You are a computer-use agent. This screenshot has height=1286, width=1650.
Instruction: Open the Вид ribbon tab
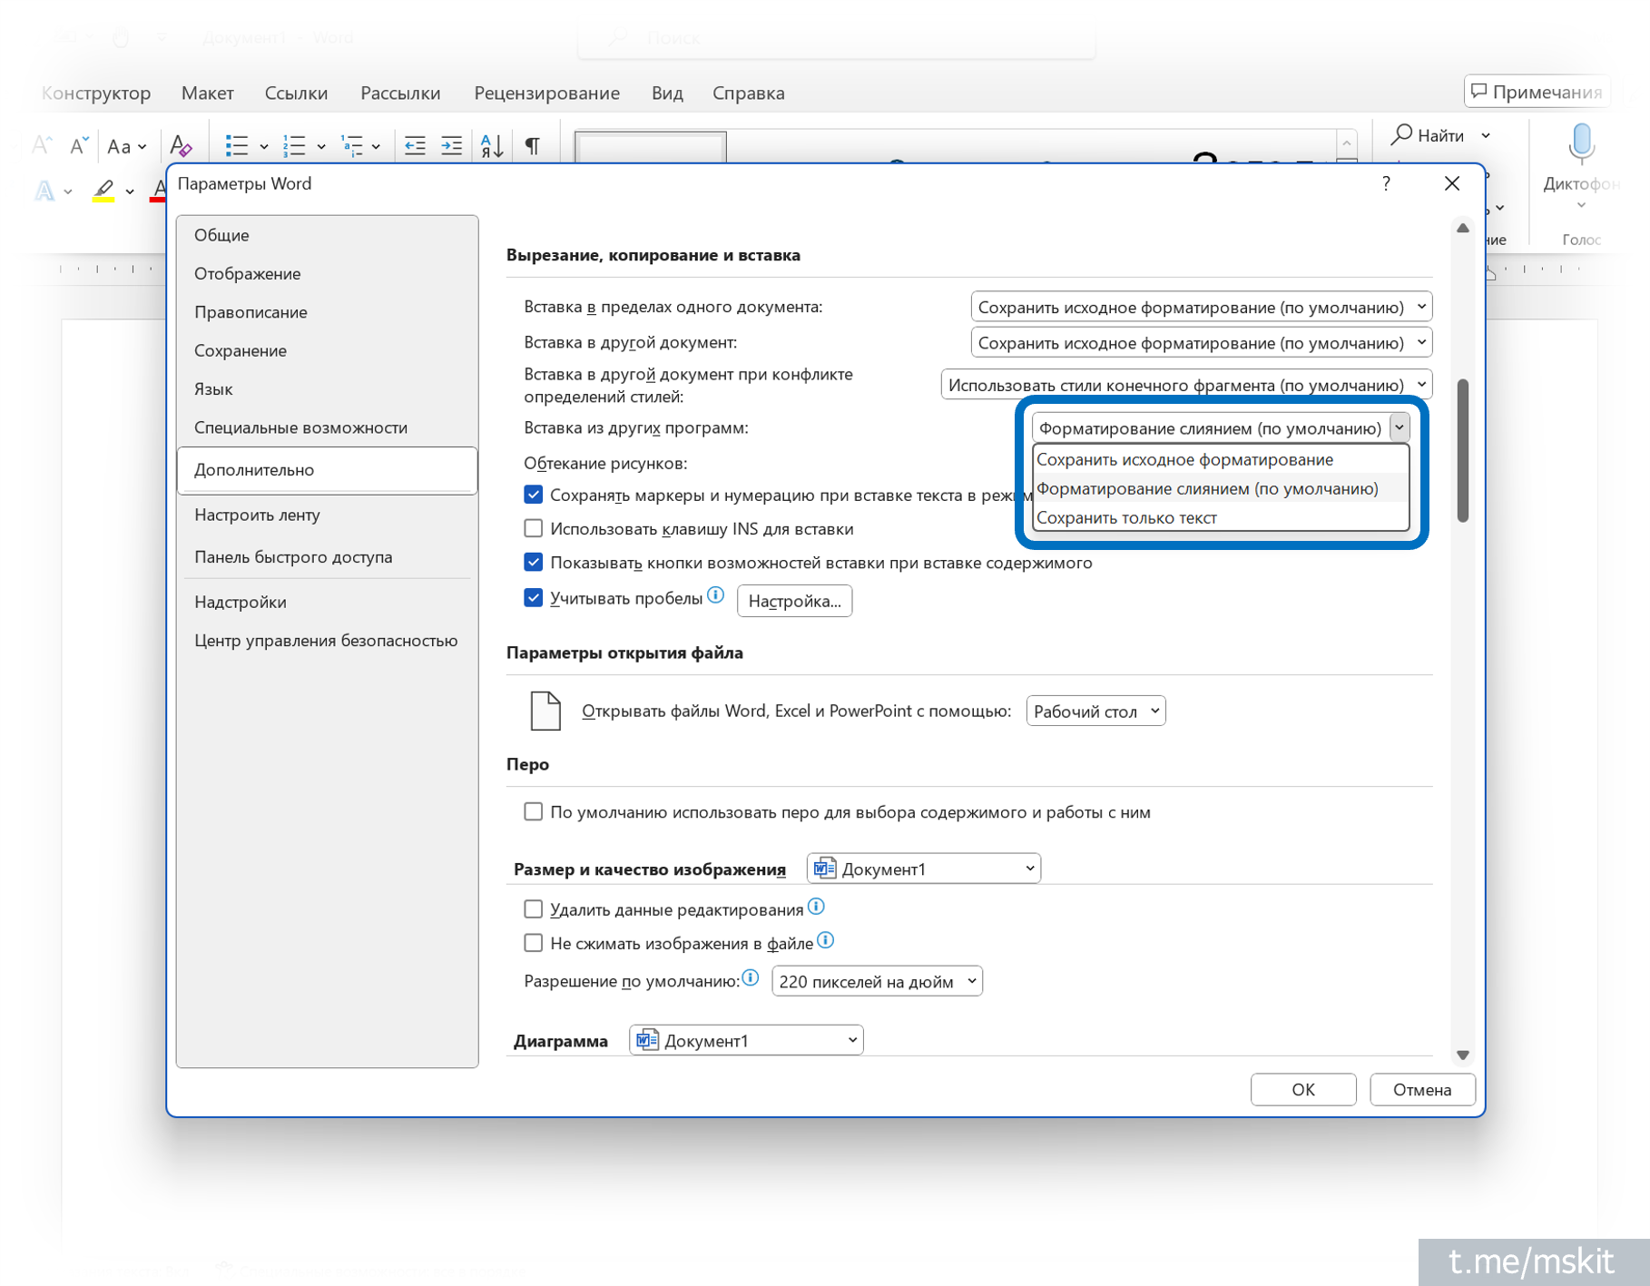tap(667, 93)
